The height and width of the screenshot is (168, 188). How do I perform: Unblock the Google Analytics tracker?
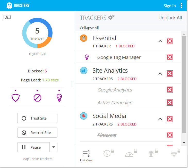click(170, 90)
